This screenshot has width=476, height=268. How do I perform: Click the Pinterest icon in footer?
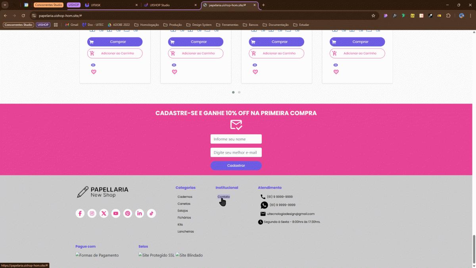point(128,214)
